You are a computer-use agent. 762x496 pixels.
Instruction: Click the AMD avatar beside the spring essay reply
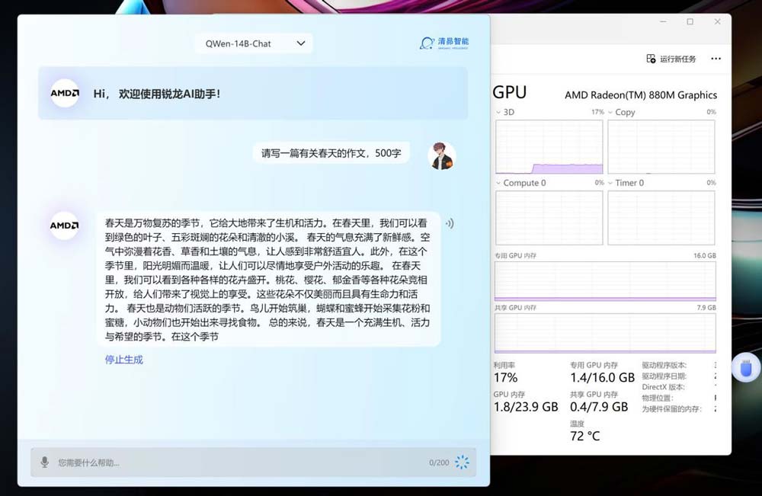coord(65,226)
